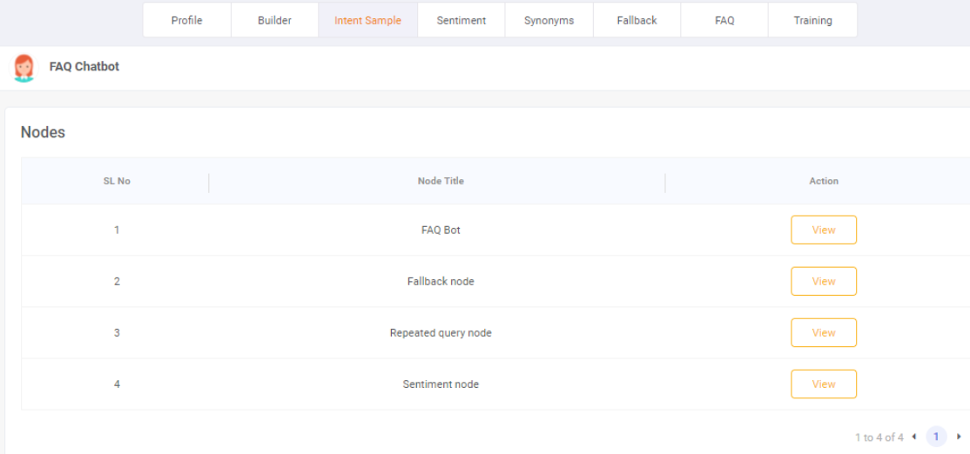Viewport: 970px width, 454px height.
Task: Select the Fallback node title text
Action: click(441, 281)
